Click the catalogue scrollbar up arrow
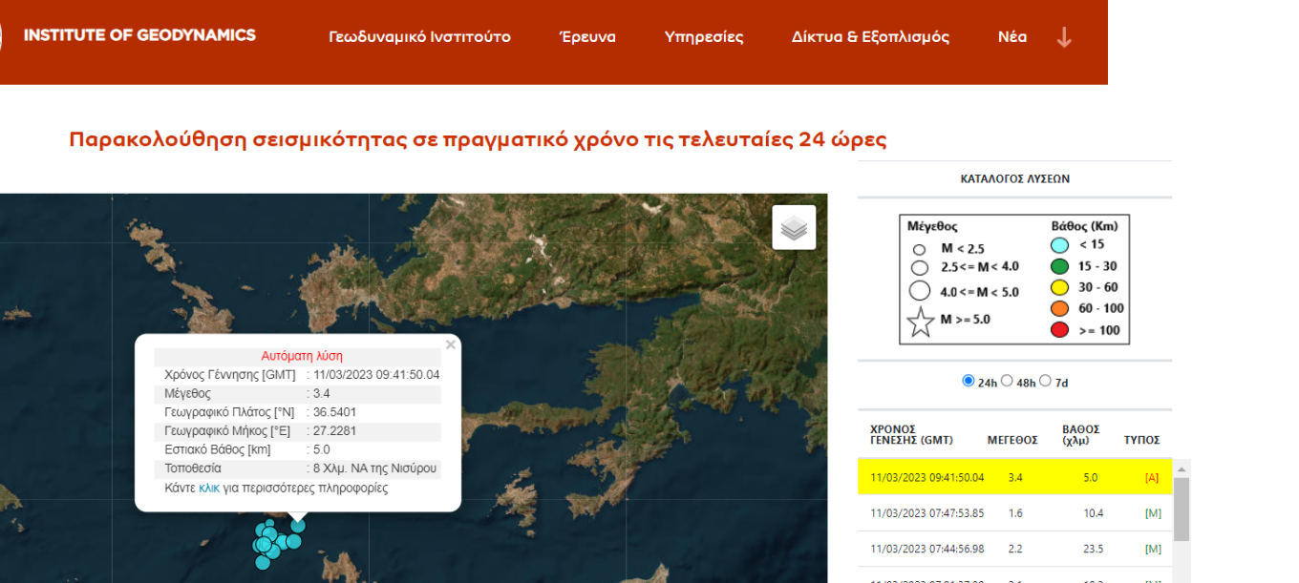 tap(1182, 468)
